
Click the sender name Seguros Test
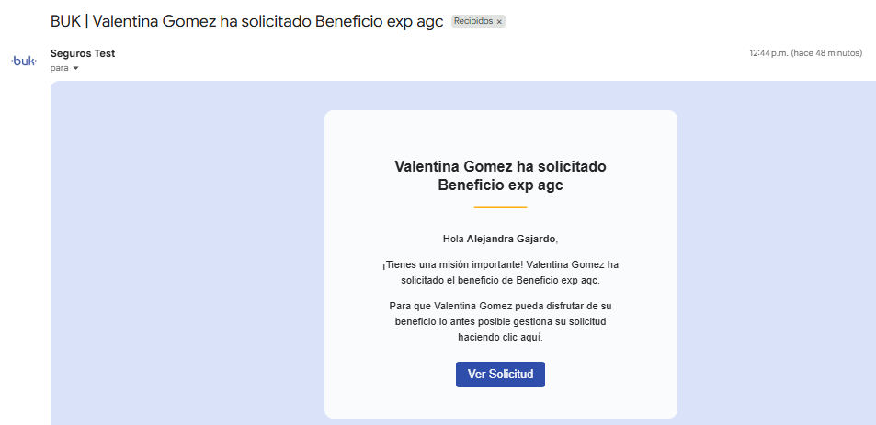pos(83,53)
